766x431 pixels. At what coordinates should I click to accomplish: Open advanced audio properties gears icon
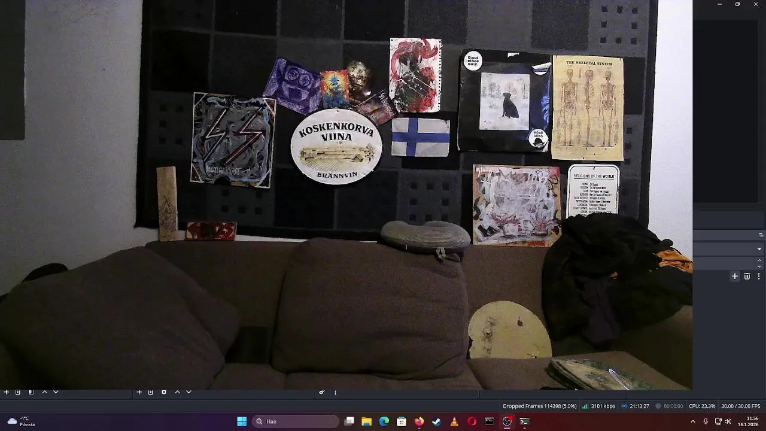pyautogui.click(x=322, y=392)
